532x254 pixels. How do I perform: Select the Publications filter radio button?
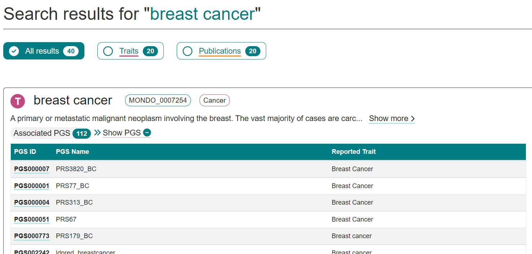click(x=188, y=51)
